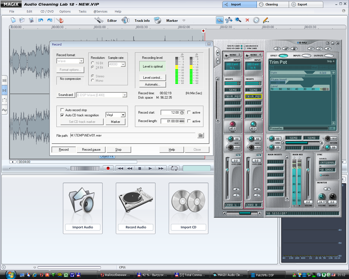This screenshot has width=349, height=279.
Task: Open Soundcard E-DSP Wave dropdown
Action: pyautogui.click(x=125, y=95)
